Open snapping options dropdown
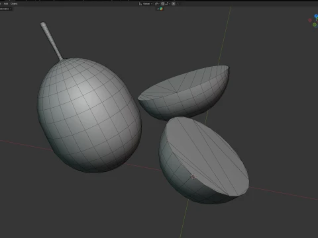The height and width of the screenshot is (238, 318). [168, 4]
